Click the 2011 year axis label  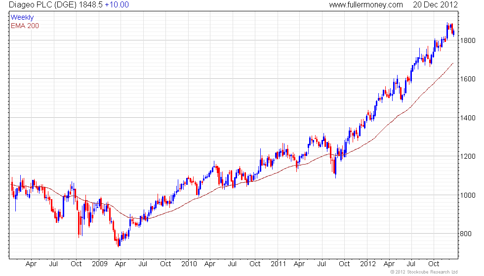(x=278, y=264)
